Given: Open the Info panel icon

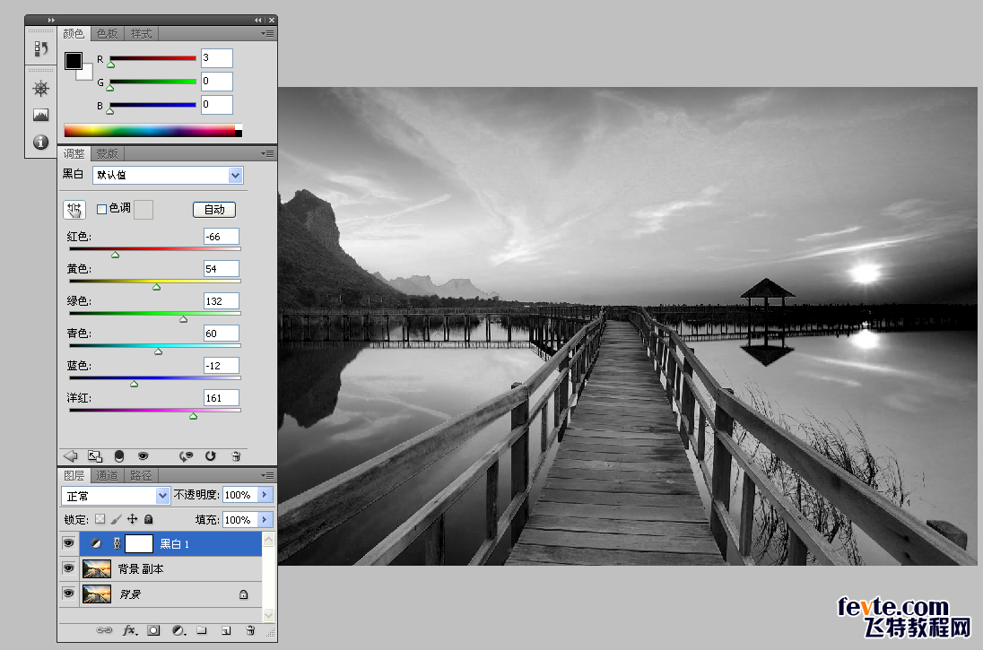Looking at the screenshot, I should coord(40,142).
